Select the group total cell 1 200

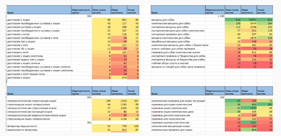[x=215, y=16]
